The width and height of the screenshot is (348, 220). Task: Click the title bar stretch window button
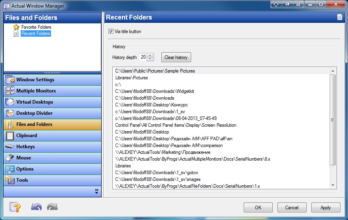pyautogui.click(x=298, y=4)
